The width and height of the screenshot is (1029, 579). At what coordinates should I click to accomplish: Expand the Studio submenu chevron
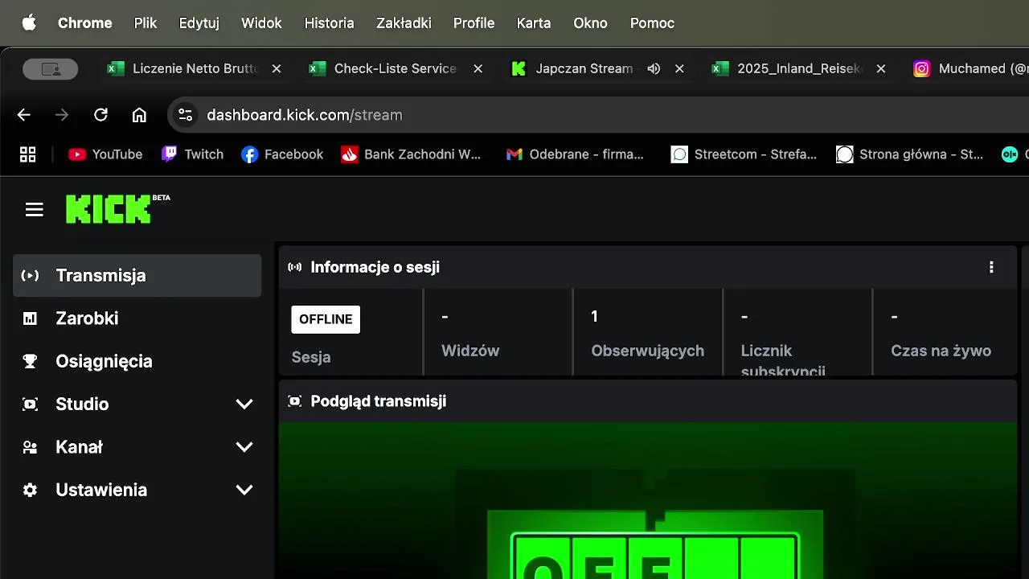(x=244, y=404)
